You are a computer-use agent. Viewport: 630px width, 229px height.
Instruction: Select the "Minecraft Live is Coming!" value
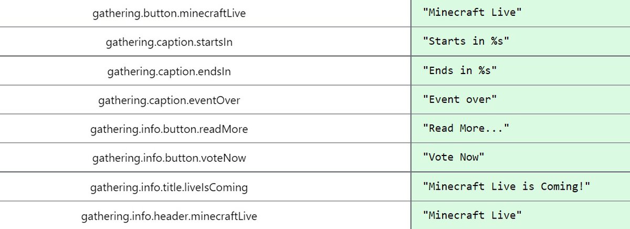click(x=507, y=187)
